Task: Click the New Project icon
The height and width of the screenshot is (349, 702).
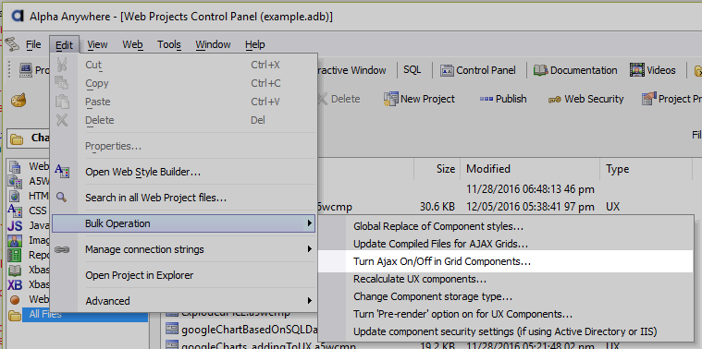Action: [x=390, y=99]
